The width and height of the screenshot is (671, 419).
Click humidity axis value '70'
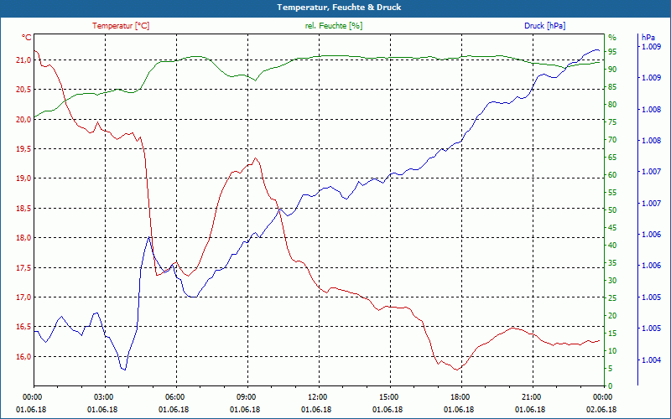pos(612,140)
